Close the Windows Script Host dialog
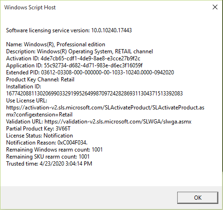The height and width of the screenshot is (210, 223). click(x=215, y=7)
